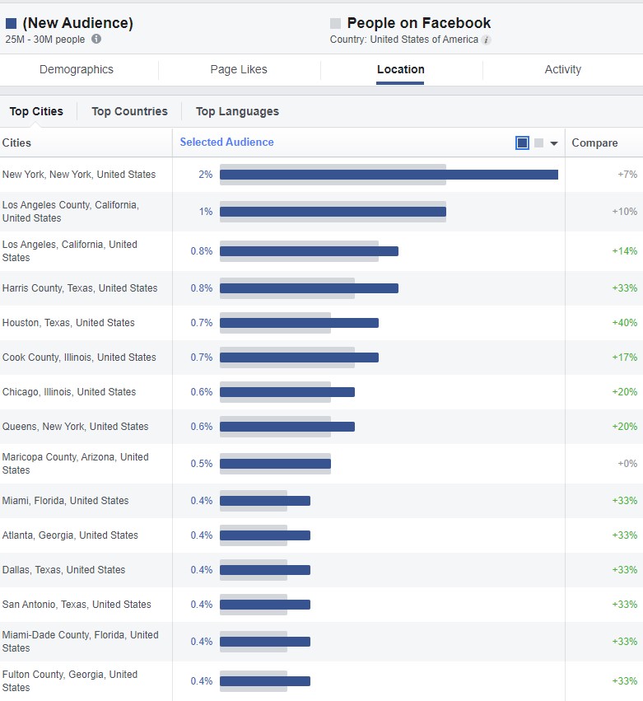The image size is (643, 701).
Task: Click the Miami, Florida +33% compare value
Action: (625, 501)
